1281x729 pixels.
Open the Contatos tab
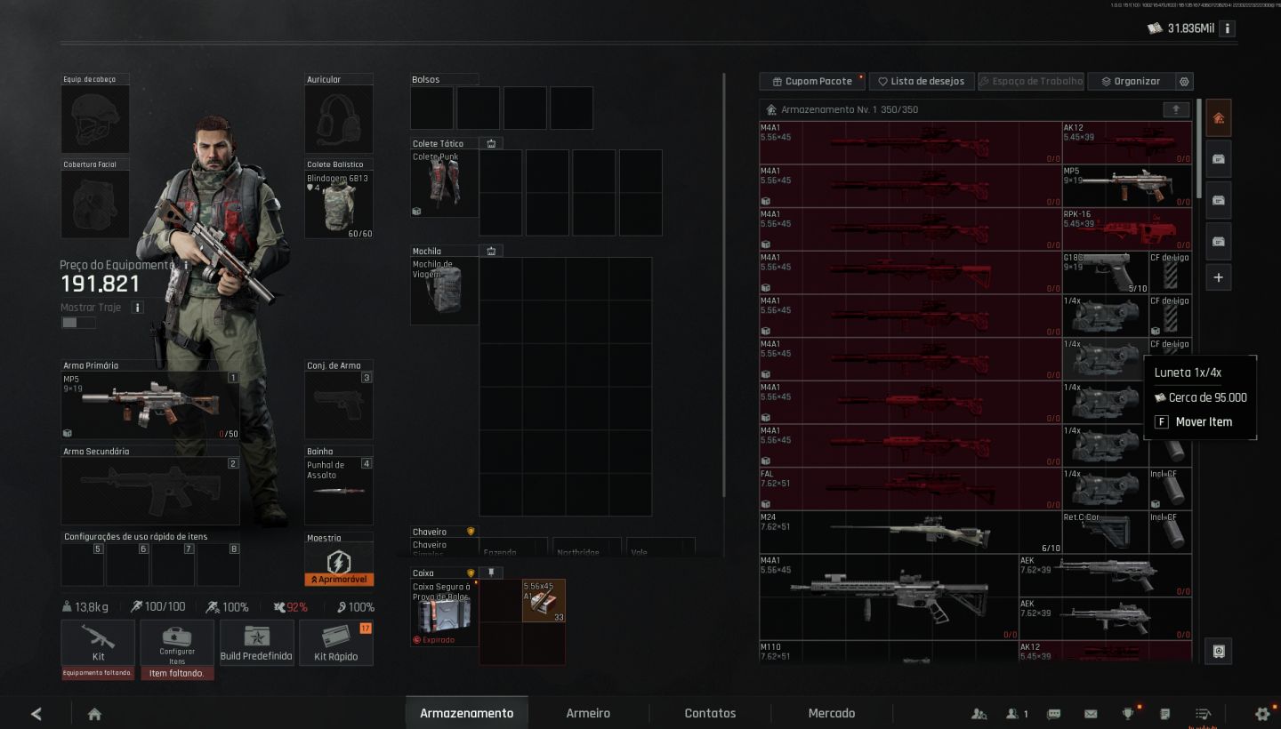[x=710, y=713]
